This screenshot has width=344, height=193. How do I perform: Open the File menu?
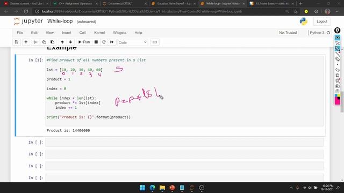tap(20, 33)
